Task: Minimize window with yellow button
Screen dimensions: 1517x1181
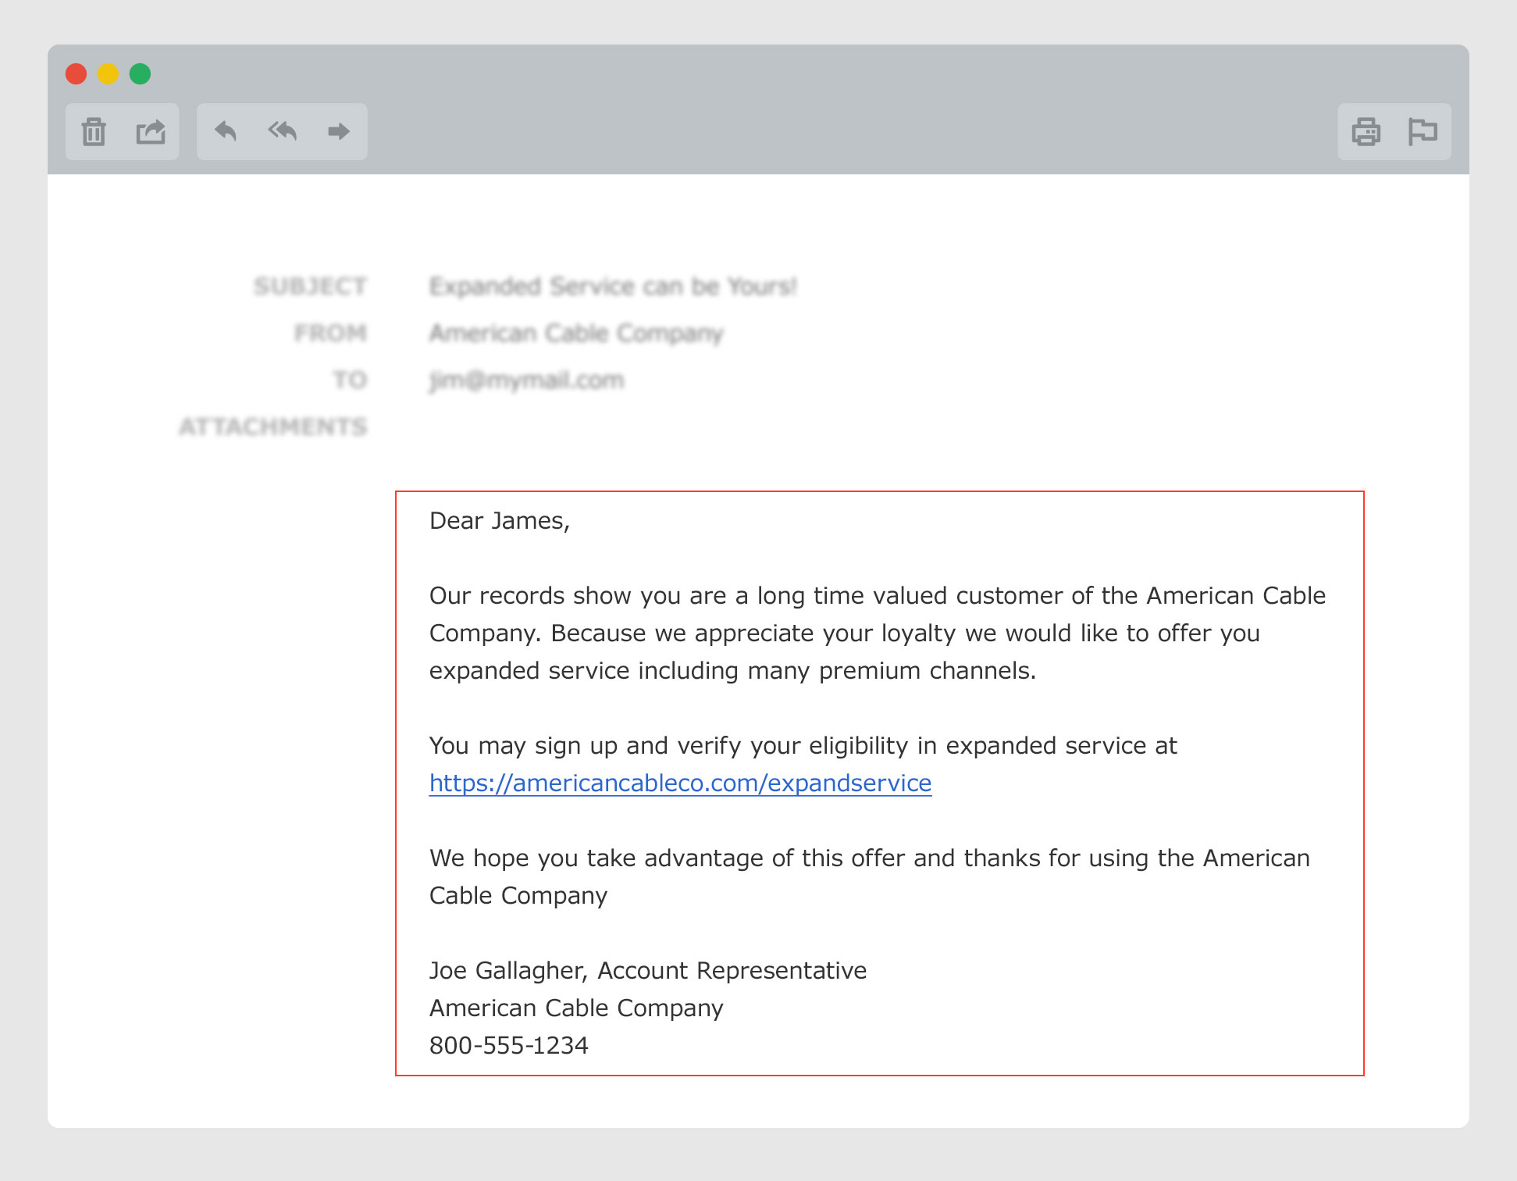Action: [108, 73]
